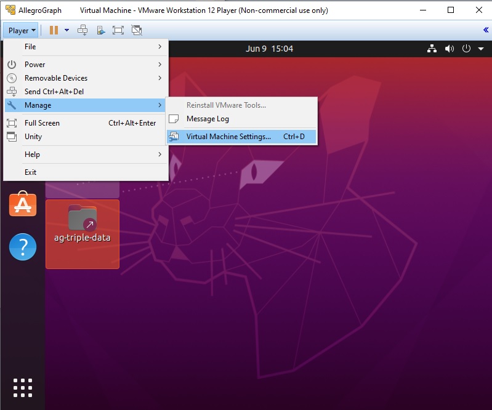
Task: Expand Power submenu arrow
Action: pos(160,65)
